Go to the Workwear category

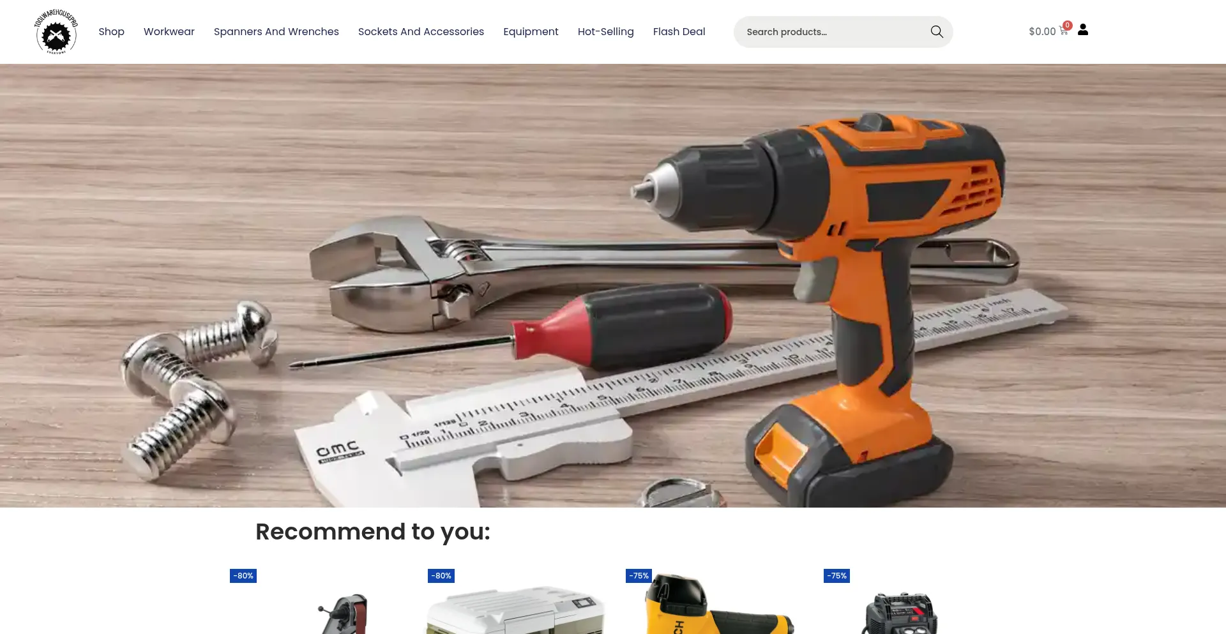169,32
